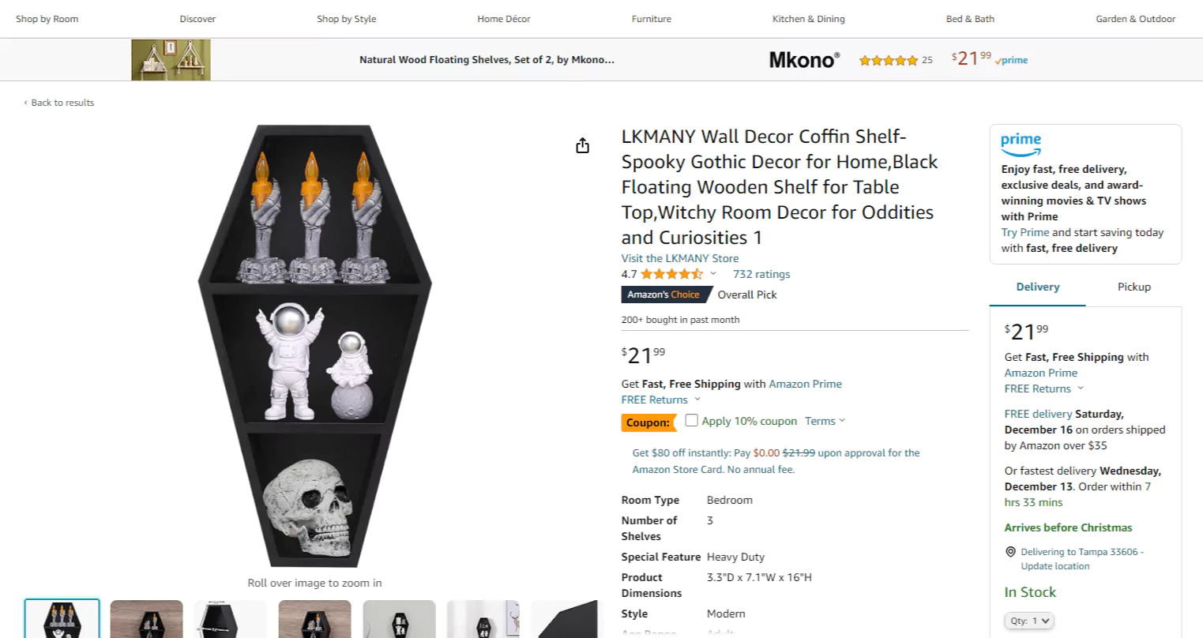Select the coffin shelf side-view thumbnail
The image size is (1203, 638).
(x=566, y=619)
